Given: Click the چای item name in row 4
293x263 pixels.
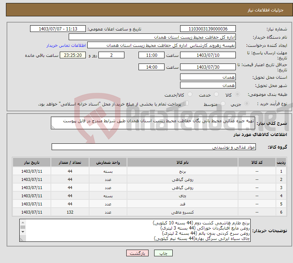Looking at the screenshot, I should tap(182, 196).
